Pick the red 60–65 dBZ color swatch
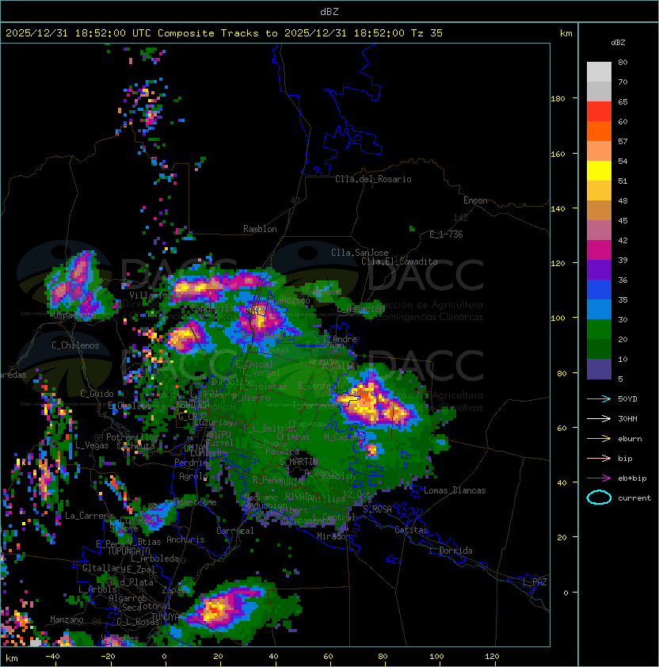This screenshot has width=659, height=667. [x=599, y=112]
